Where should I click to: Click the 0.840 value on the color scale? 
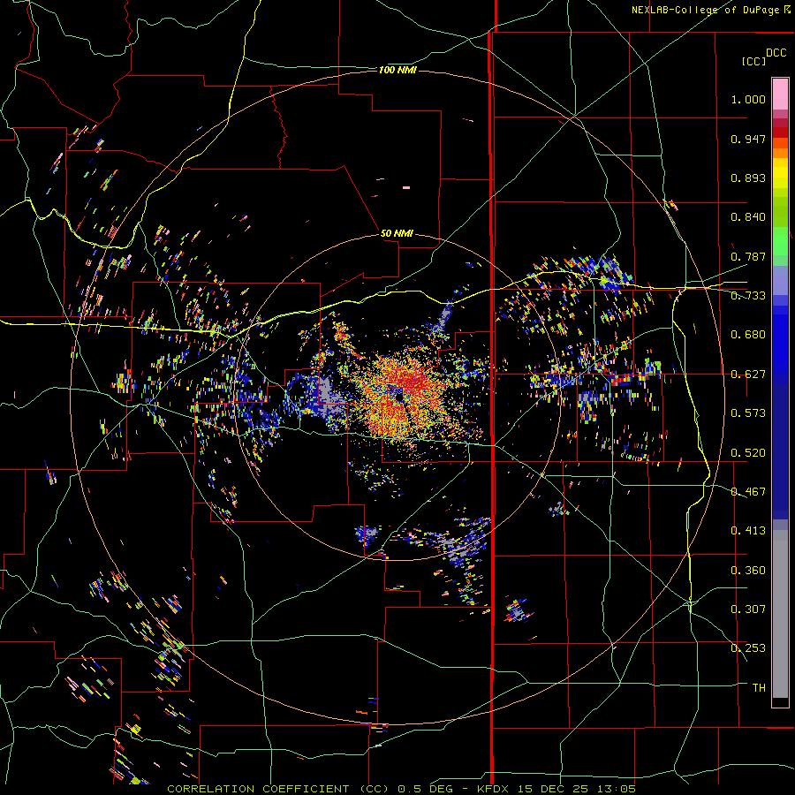[x=748, y=217]
